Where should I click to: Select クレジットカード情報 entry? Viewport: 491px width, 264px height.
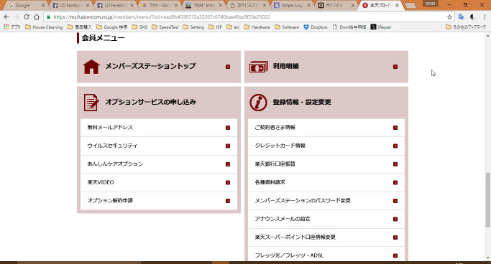[x=326, y=146]
